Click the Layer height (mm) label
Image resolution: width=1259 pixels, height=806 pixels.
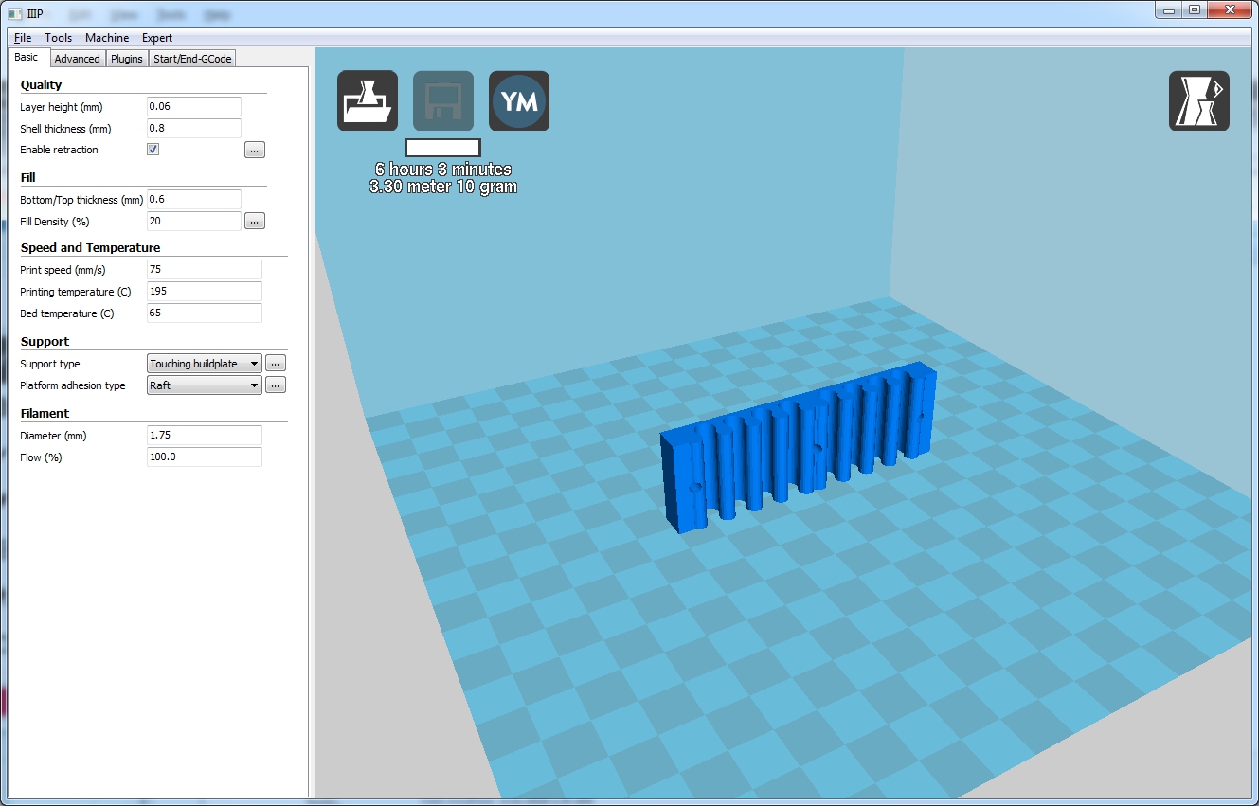pos(62,107)
